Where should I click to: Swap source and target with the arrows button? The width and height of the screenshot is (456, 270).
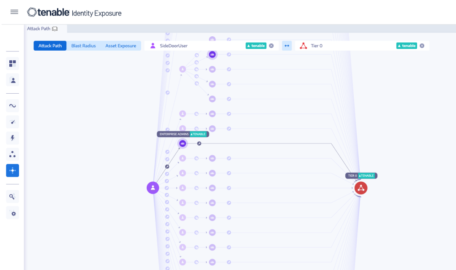(287, 46)
